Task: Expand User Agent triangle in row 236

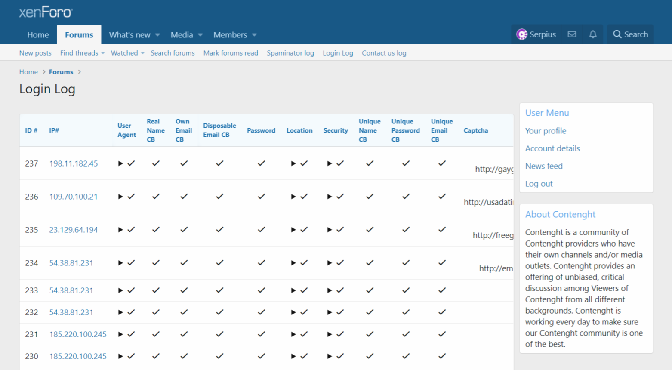Action: point(120,197)
